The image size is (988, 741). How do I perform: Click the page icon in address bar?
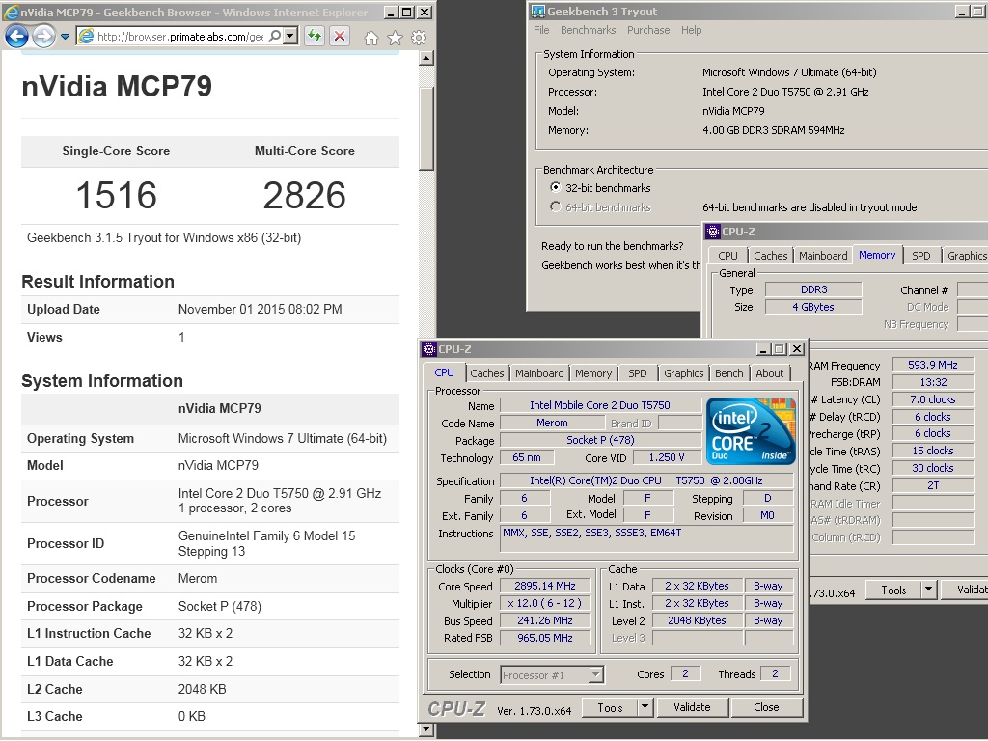coord(86,37)
